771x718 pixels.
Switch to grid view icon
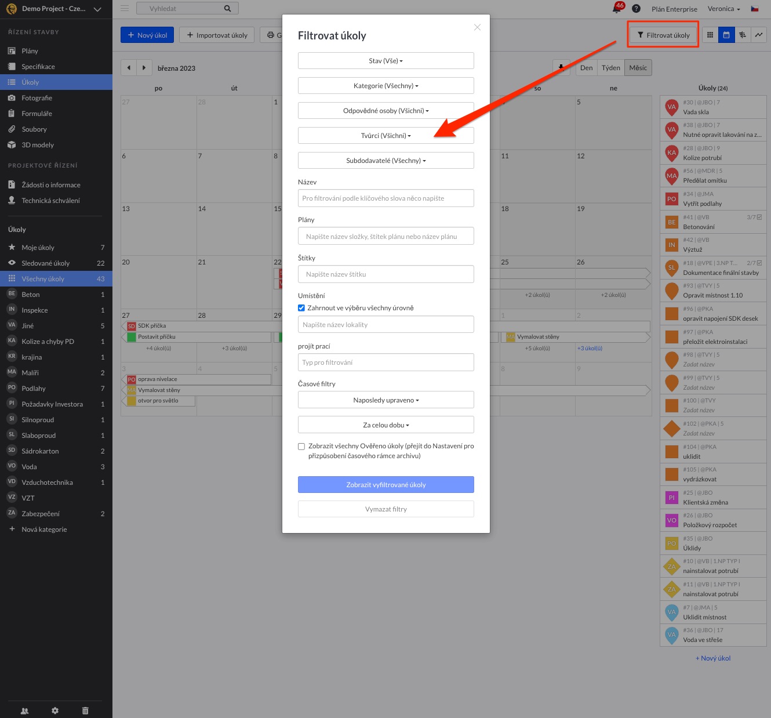point(710,35)
